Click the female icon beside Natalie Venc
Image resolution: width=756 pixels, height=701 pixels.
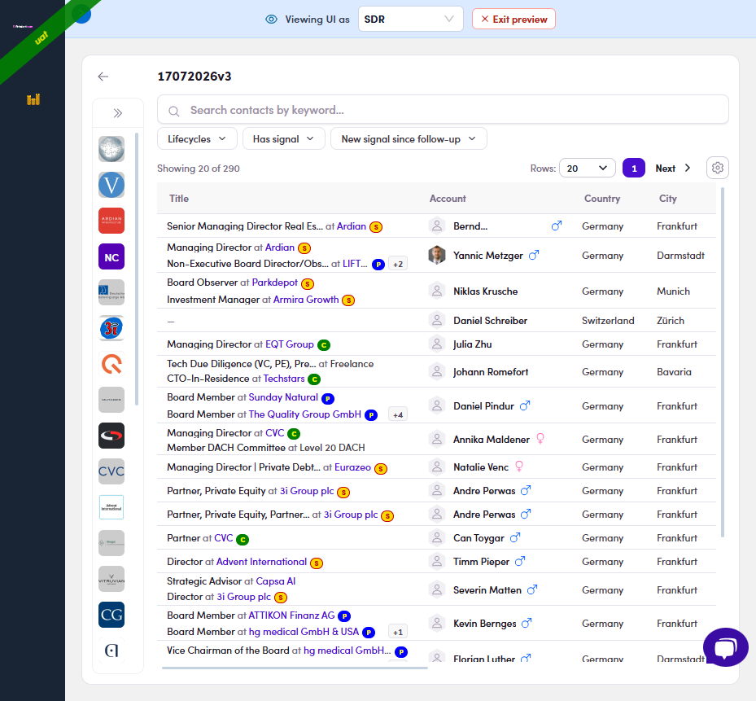click(x=519, y=466)
